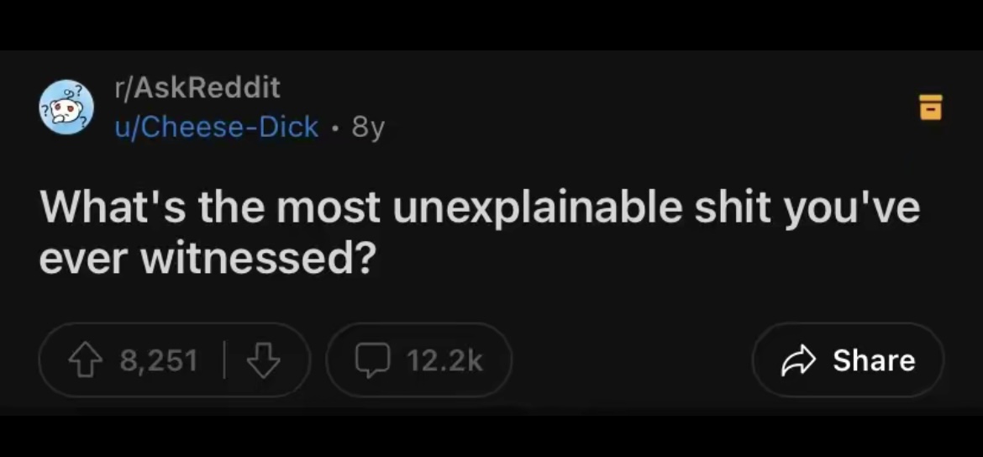This screenshot has width=983, height=457.
Task: Click the question marks around the avatar
Action: (66, 108)
